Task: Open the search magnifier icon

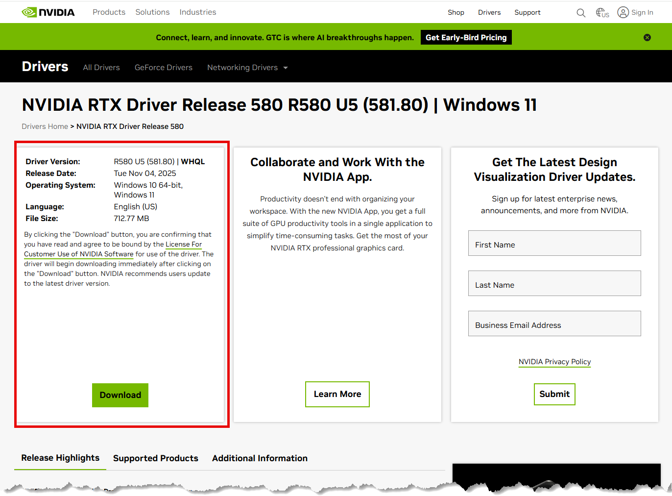Action: [x=581, y=13]
